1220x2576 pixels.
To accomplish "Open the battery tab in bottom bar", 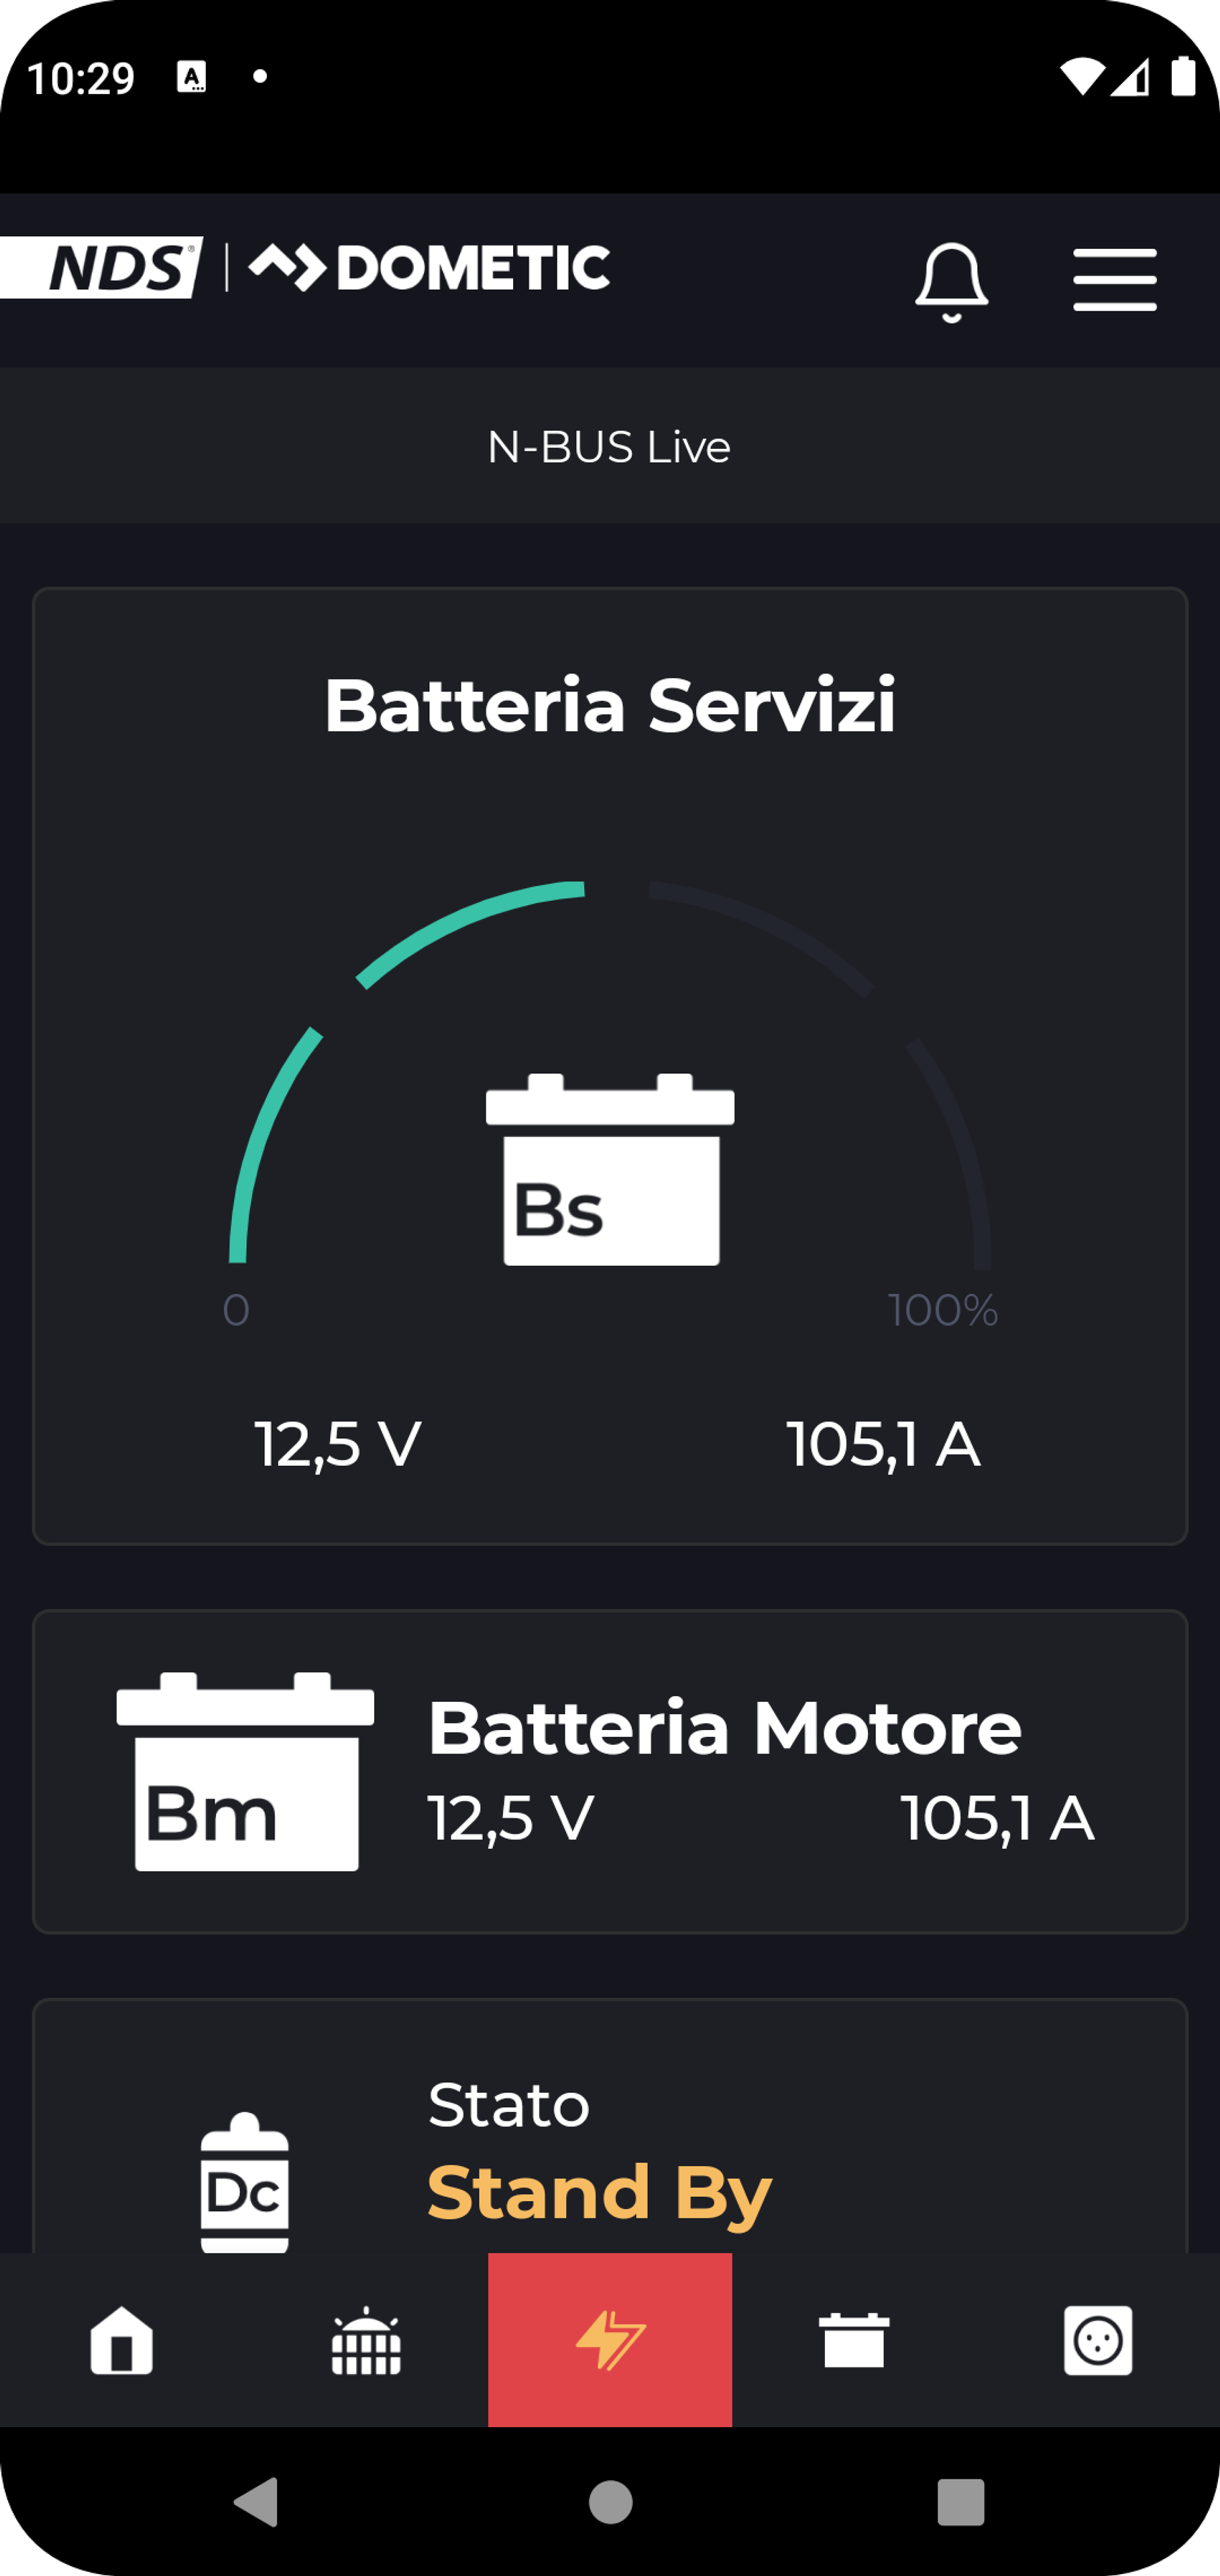I will (854, 2340).
